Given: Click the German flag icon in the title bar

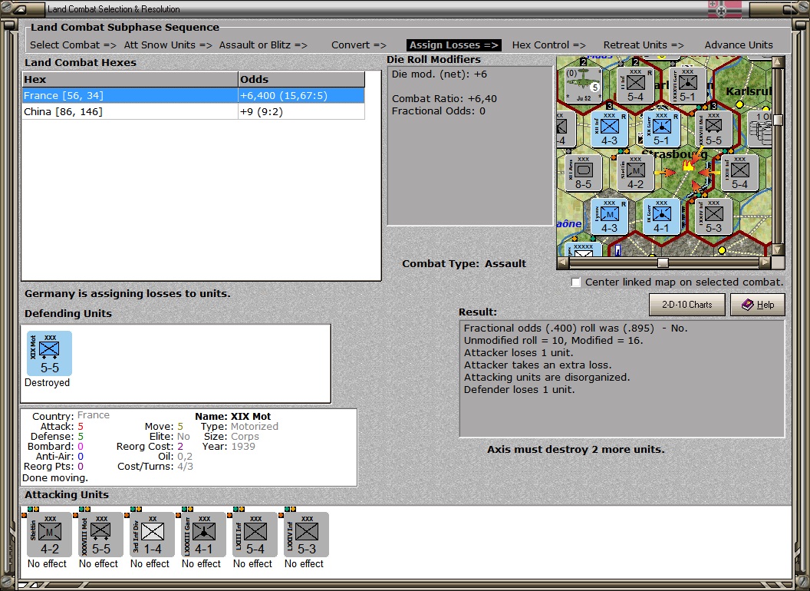Looking at the screenshot, I should [x=724, y=8].
